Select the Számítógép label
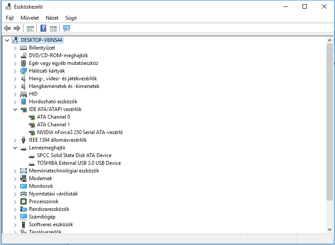Image resolution: width=335 pixels, height=245 pixels. click(42, 217)
